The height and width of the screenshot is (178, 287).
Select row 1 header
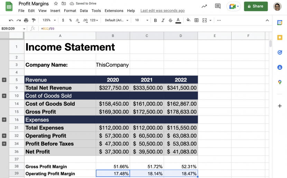point(17,47)
